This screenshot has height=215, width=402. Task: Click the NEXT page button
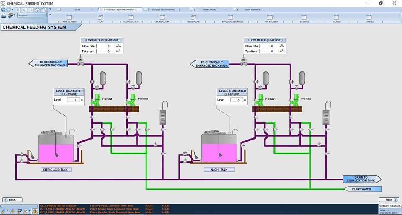(x=389, y=199)
